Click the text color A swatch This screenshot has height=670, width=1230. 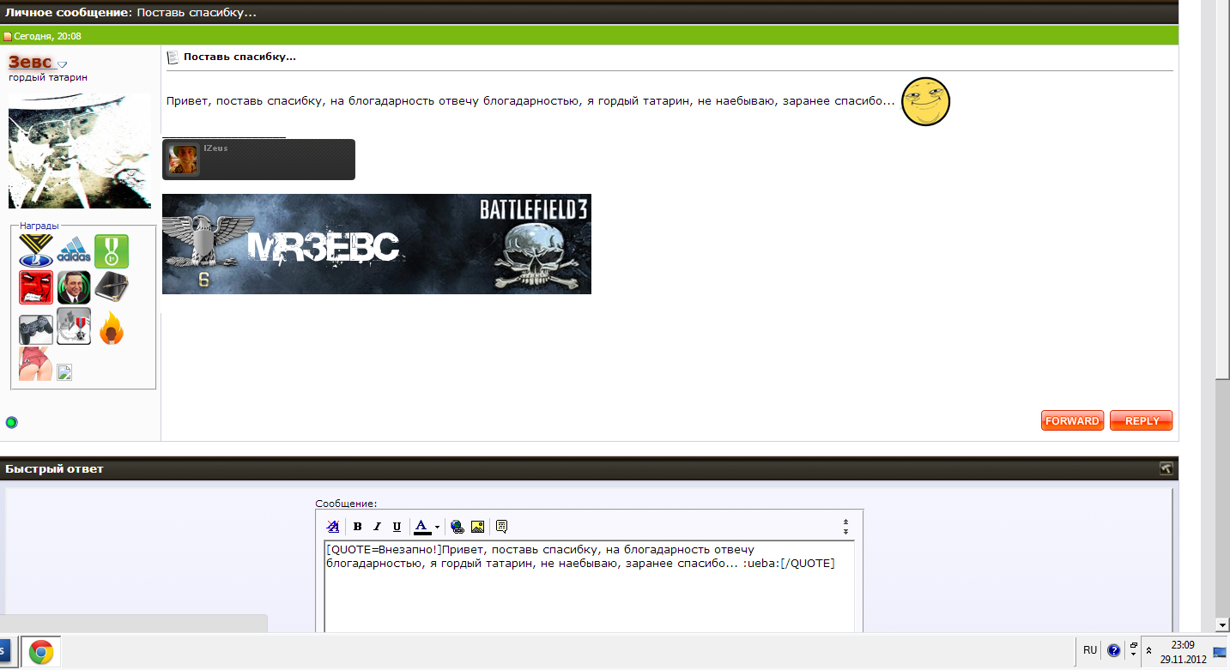pyautogui.click(x=421, y=527)
